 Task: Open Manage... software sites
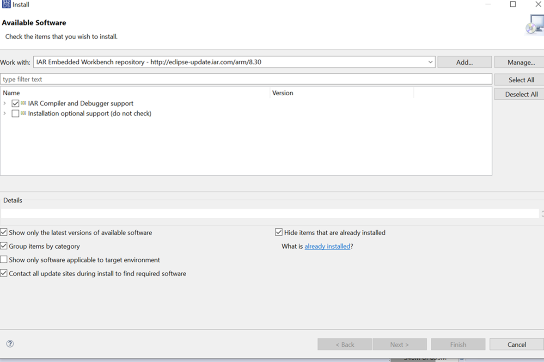tap(520, 62)
